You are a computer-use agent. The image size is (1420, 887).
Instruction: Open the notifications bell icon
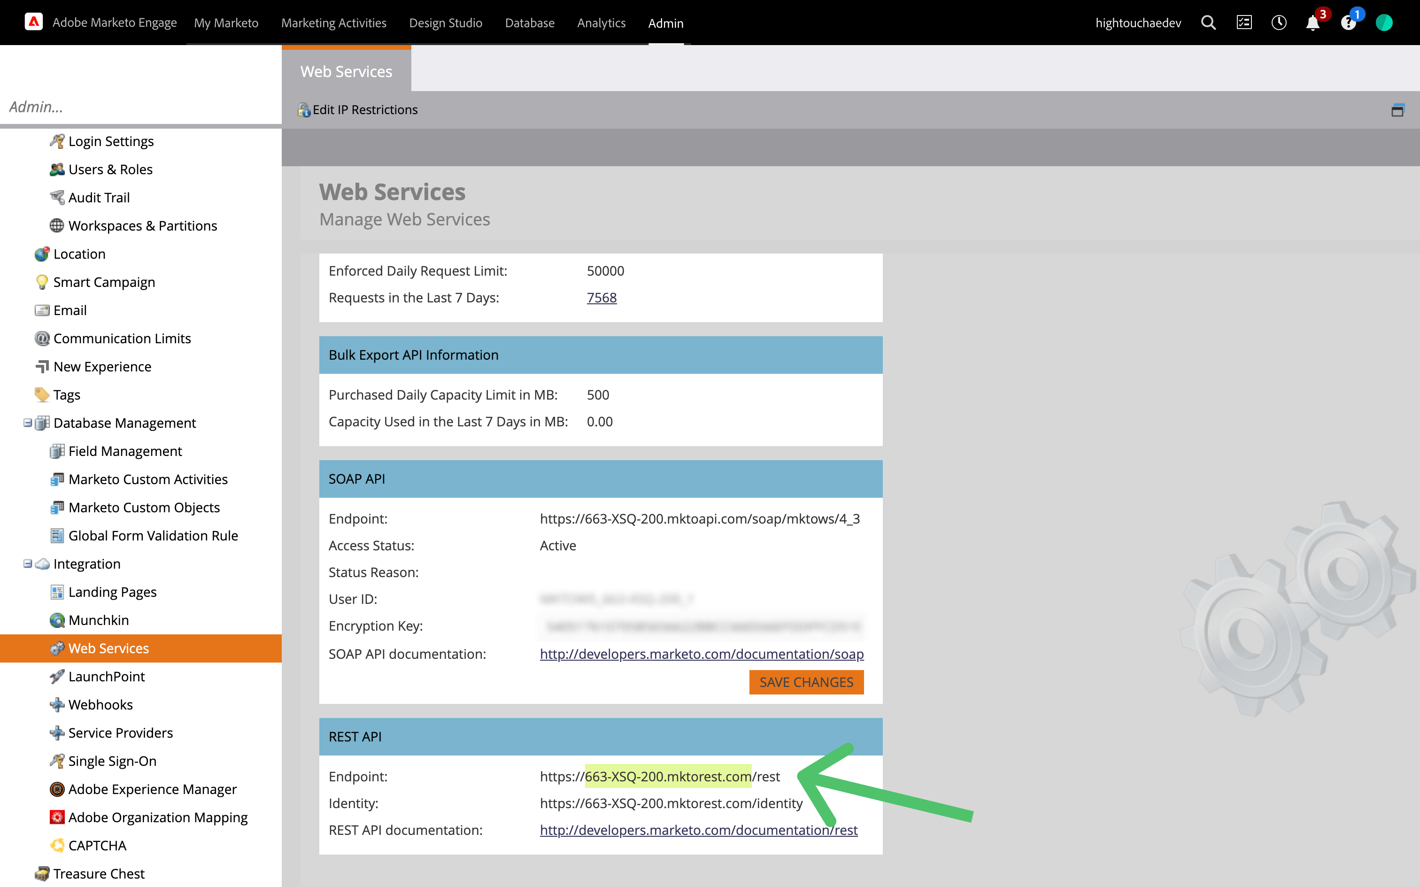(x=1312, y=23)
